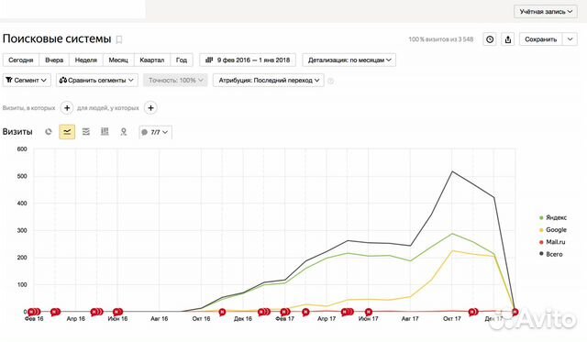
Task: Click the bookmark icon beside Поисковые системы
Action: [x=119, y=39]
